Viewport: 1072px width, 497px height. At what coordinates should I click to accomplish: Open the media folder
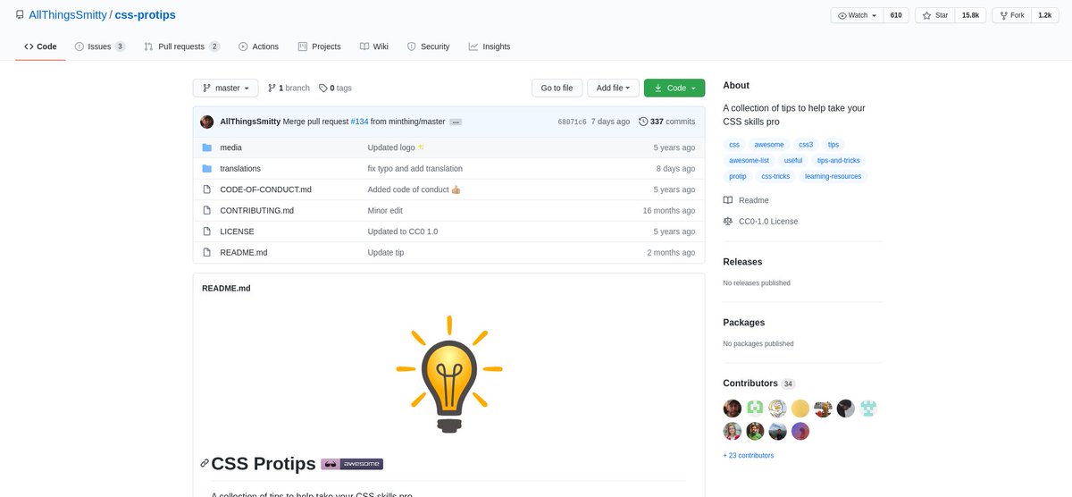coord(230,147)
